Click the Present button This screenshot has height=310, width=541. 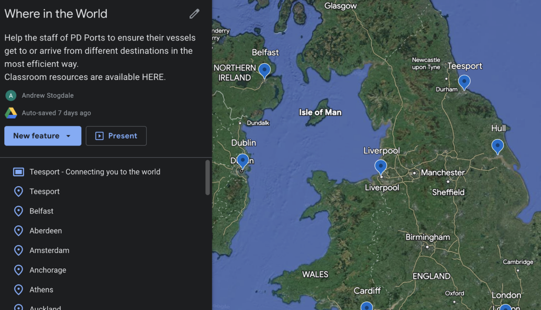[x=116, y=136]
